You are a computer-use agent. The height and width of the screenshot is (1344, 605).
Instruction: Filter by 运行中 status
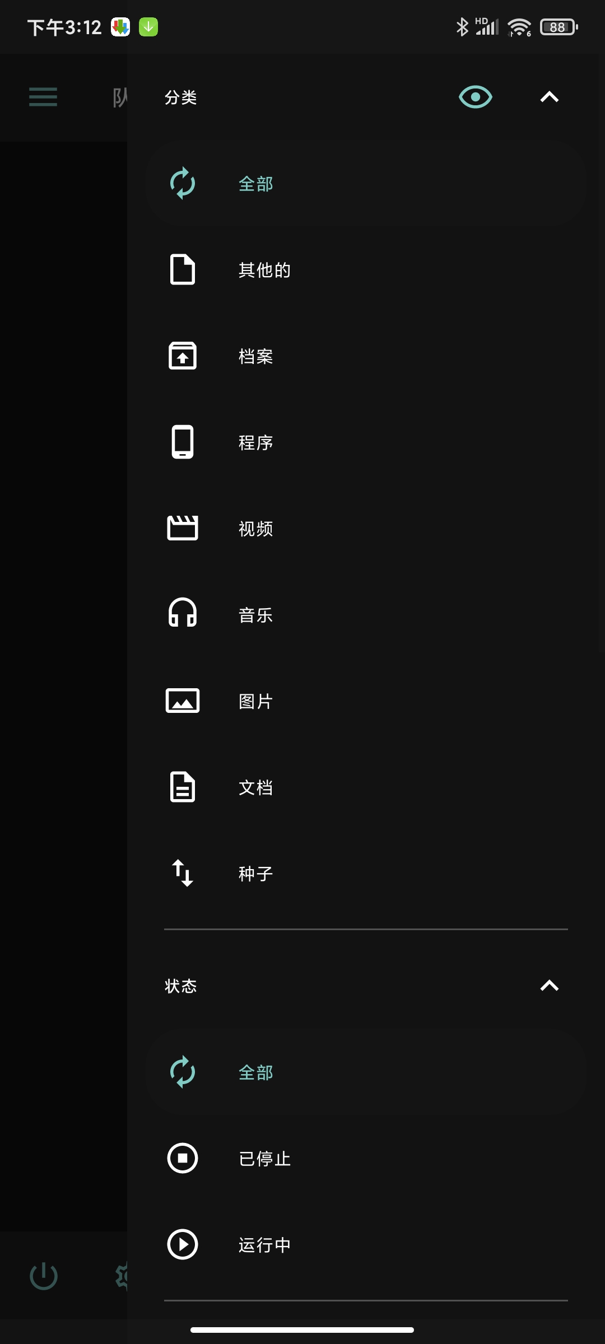(x=366, y=1244)
